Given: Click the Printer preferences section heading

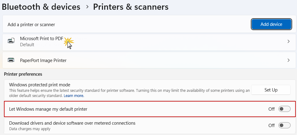Looking at the screenshot, I should click(23, 74).
